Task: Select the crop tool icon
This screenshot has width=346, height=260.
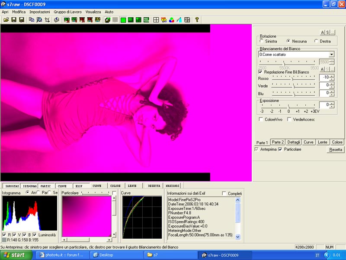Action: 47,19
